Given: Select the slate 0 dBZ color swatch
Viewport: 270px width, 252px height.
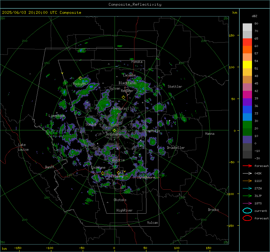Looking at the screenshot, I should (247, 140).
